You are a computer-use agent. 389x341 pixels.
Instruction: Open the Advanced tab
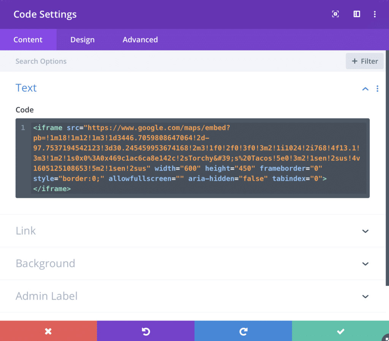pyautogui.click(x=140, y=39)
